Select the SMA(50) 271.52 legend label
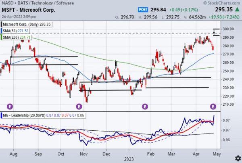The width and height of the screenshot is (242, 163). 16,31
